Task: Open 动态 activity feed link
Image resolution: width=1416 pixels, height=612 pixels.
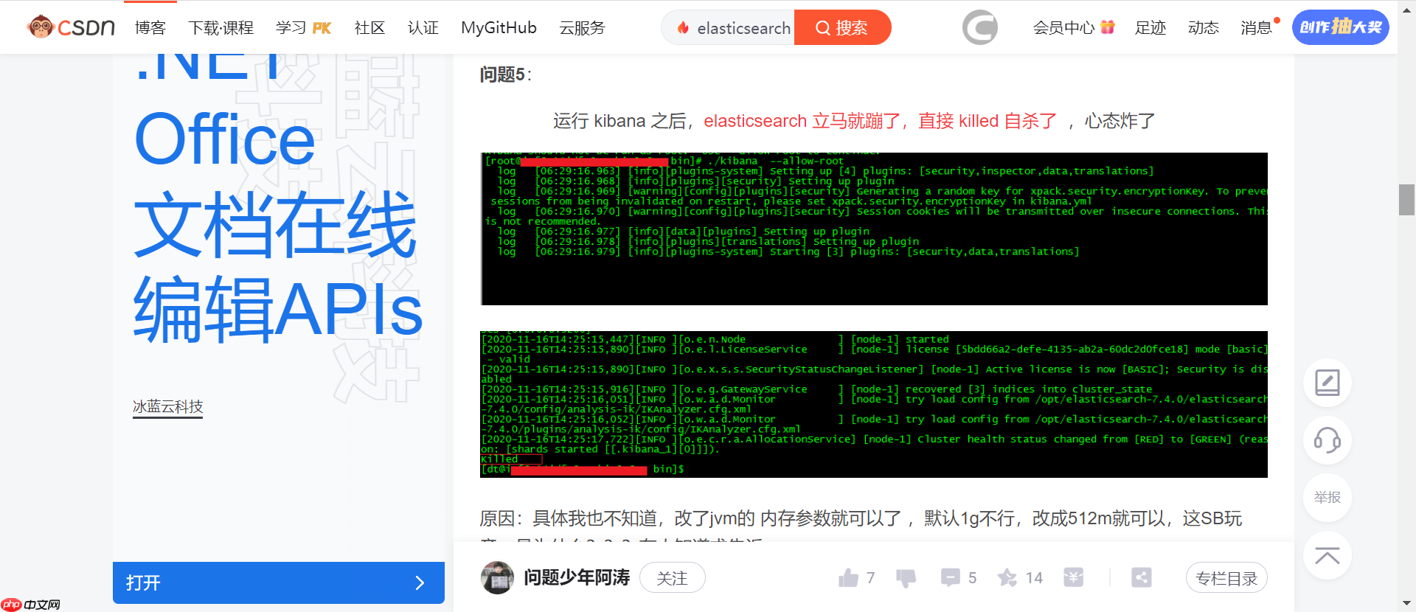Action: pyautogui.click(x=1204, y=28)
